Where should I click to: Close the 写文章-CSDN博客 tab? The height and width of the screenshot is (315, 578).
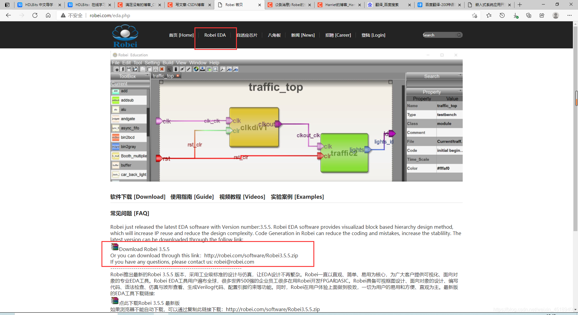pyautogui.click(x=210, y=5)
